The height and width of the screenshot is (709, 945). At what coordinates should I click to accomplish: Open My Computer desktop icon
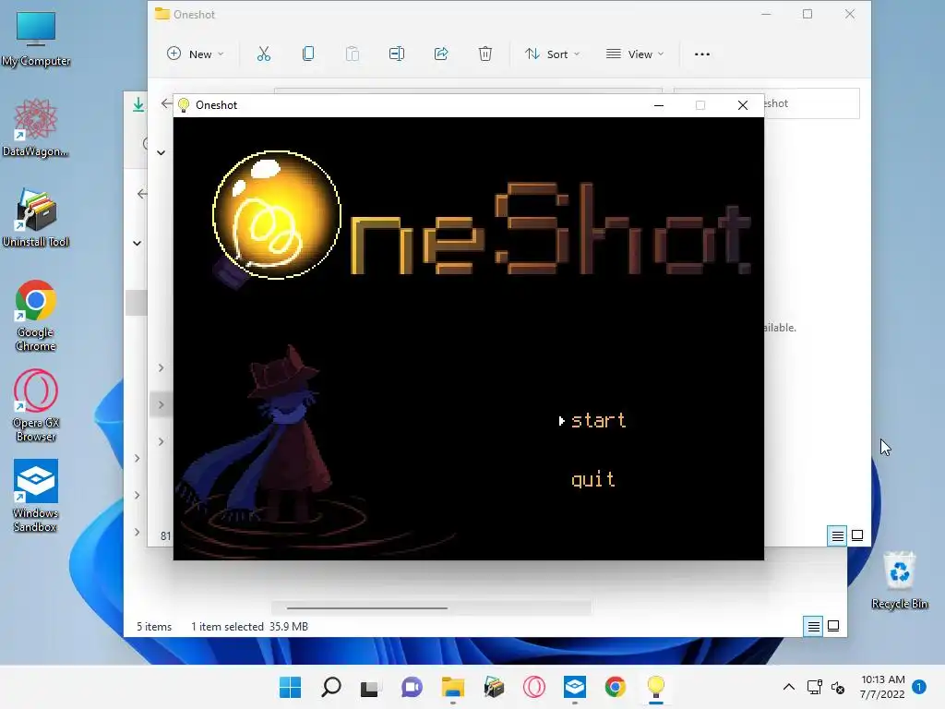click(36, 39)
